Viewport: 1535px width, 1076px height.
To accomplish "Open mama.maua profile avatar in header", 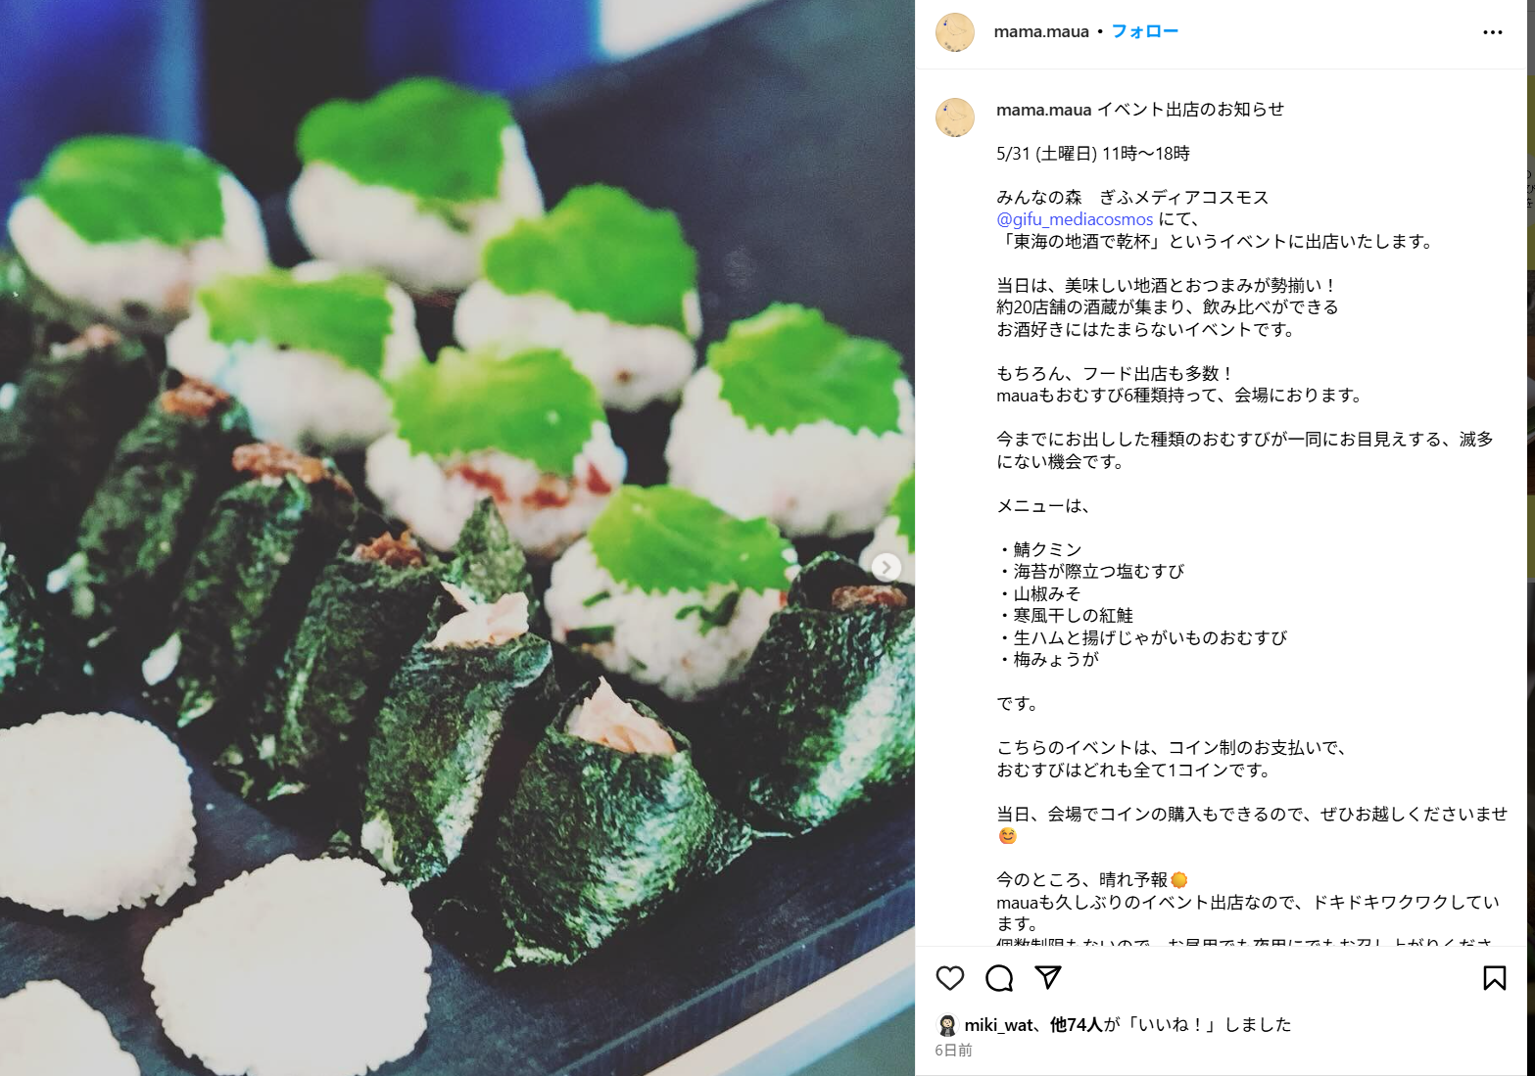I will point(955,32).
